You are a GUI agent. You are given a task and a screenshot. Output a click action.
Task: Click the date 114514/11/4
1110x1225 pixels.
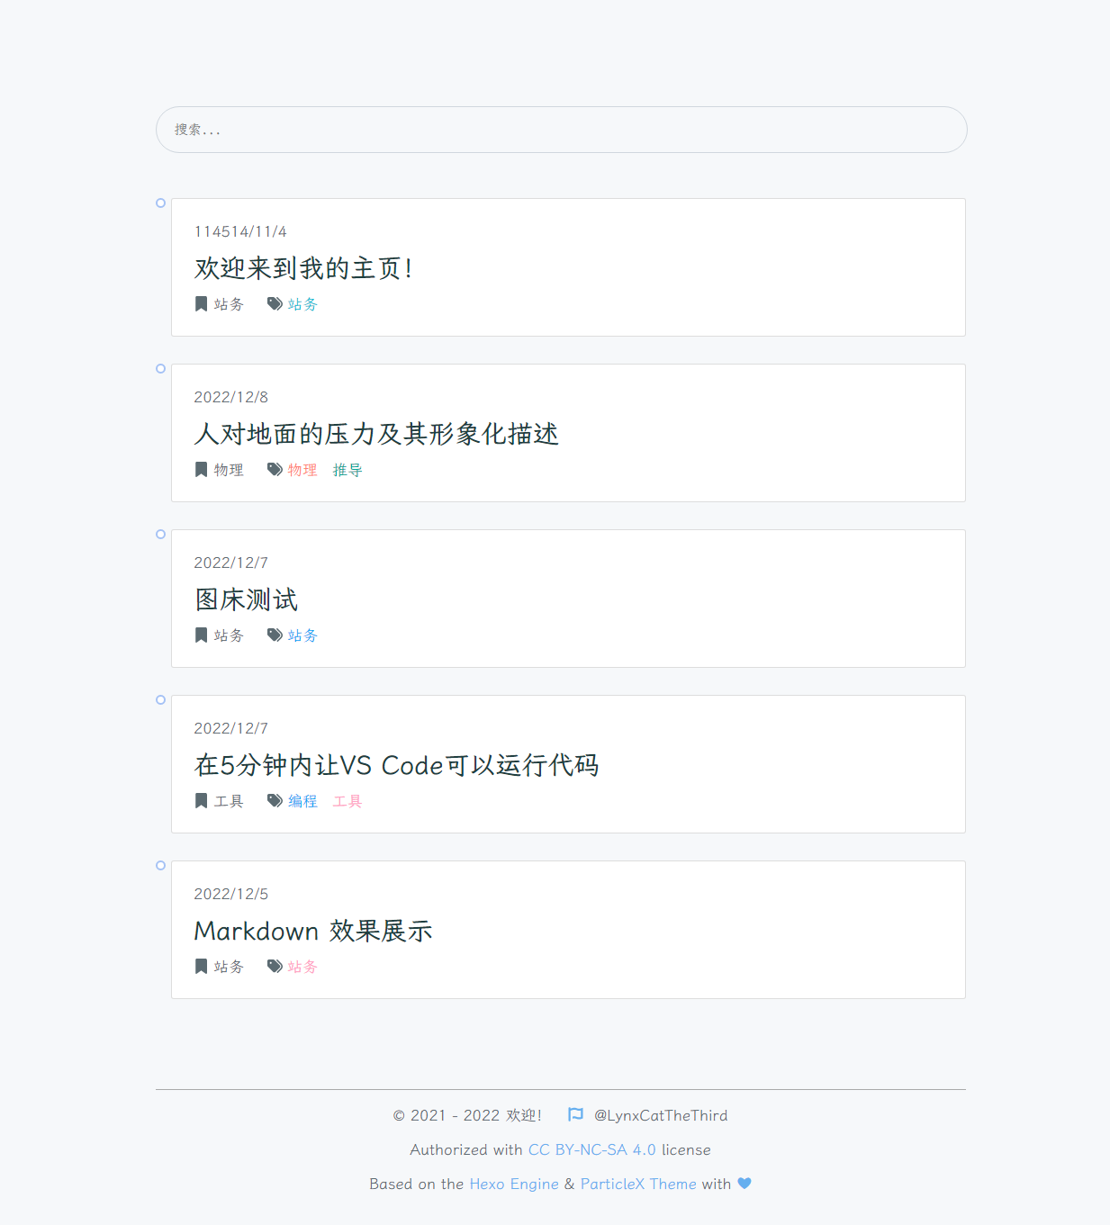click(x=240, y=231)
